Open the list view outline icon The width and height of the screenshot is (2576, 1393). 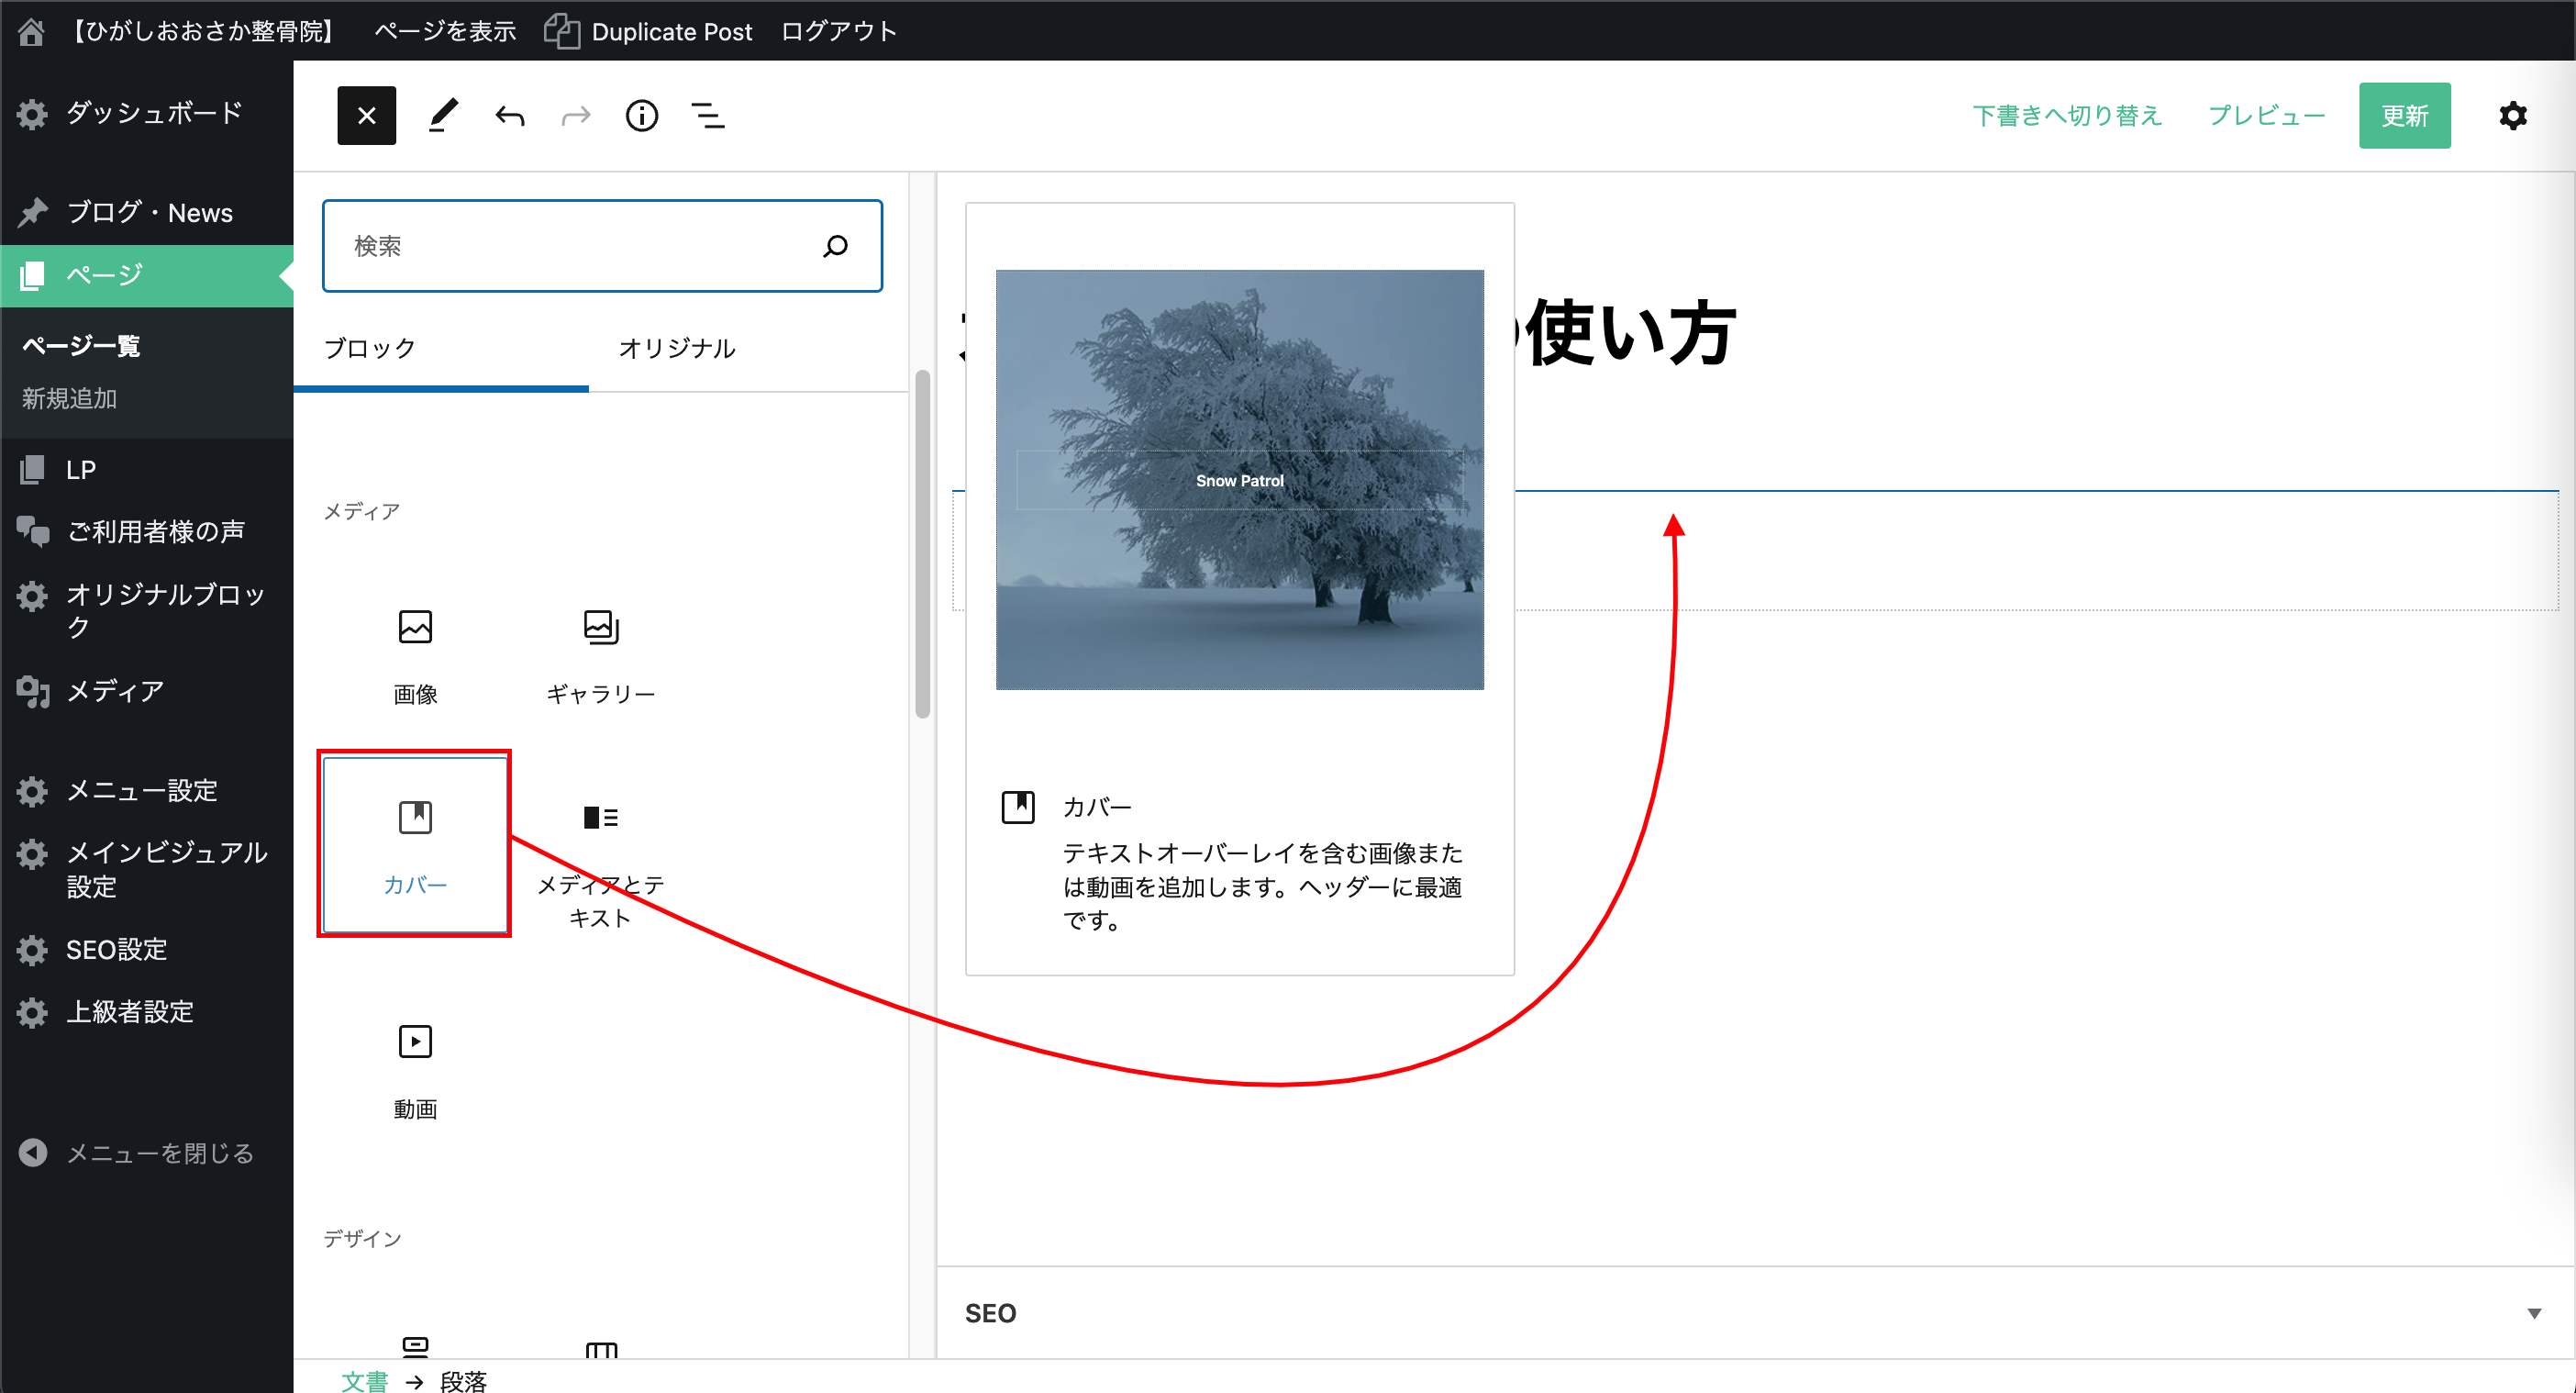[x=707, y=116]
